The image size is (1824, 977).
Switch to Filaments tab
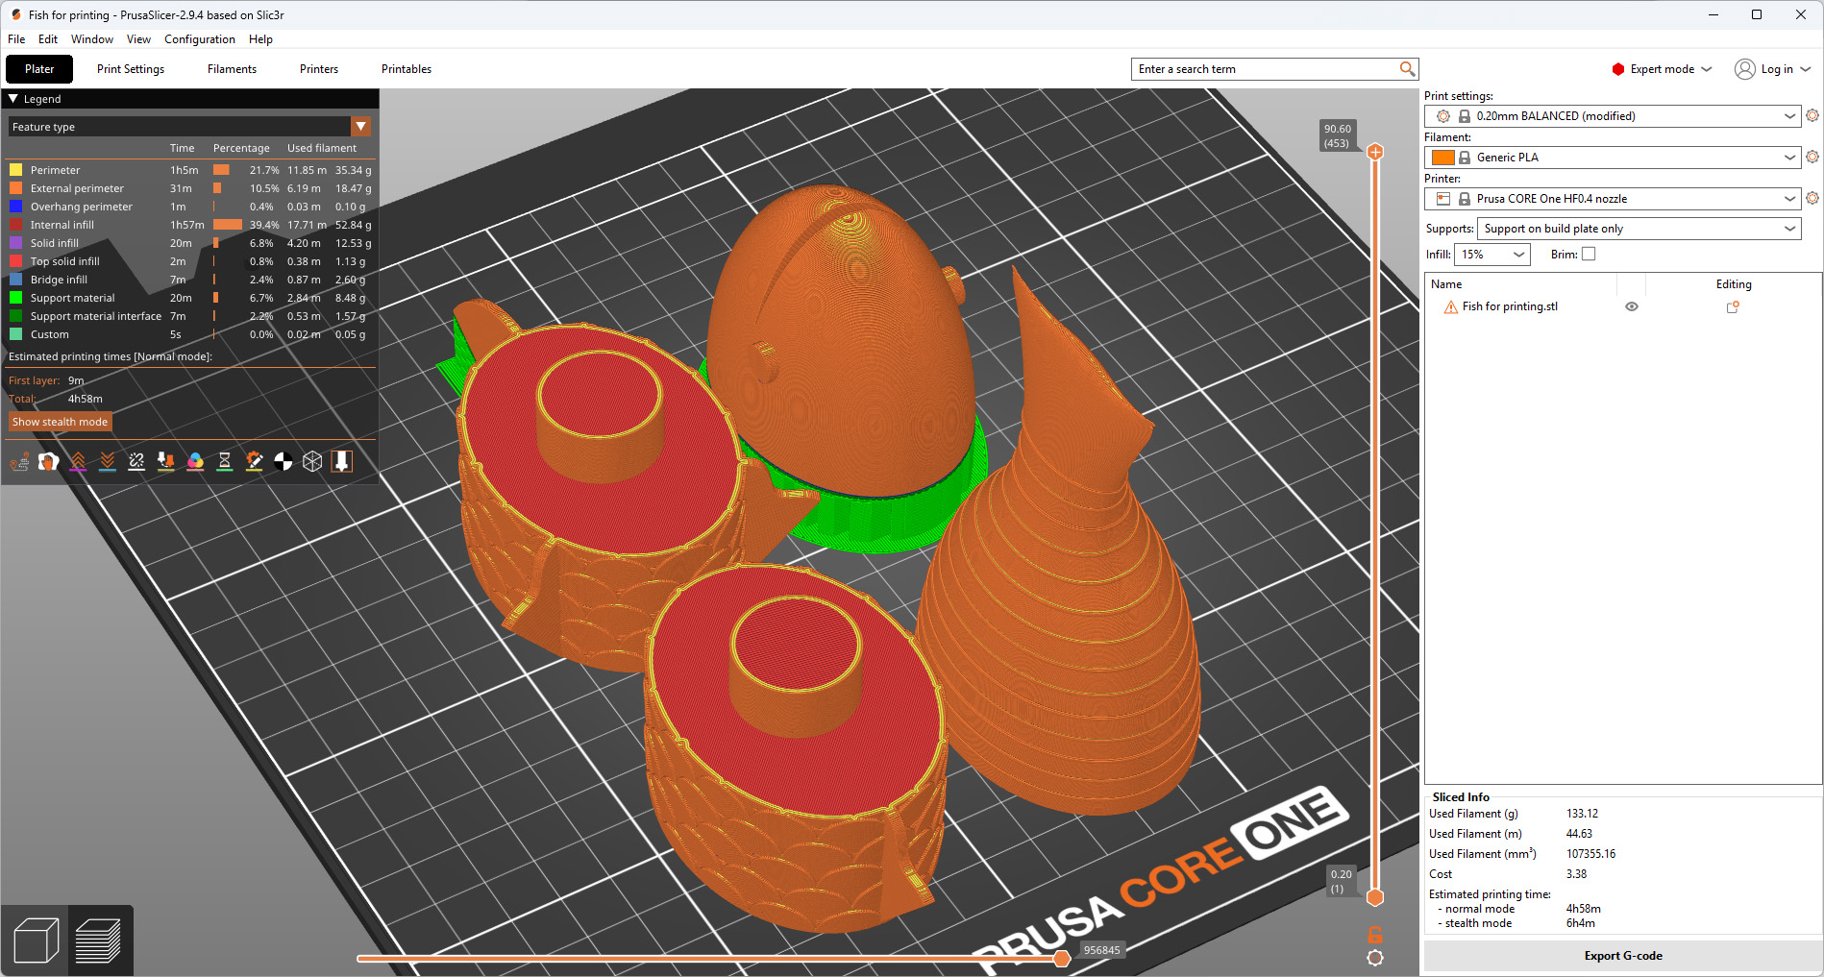pyautogui.click(x=232, y=69)
